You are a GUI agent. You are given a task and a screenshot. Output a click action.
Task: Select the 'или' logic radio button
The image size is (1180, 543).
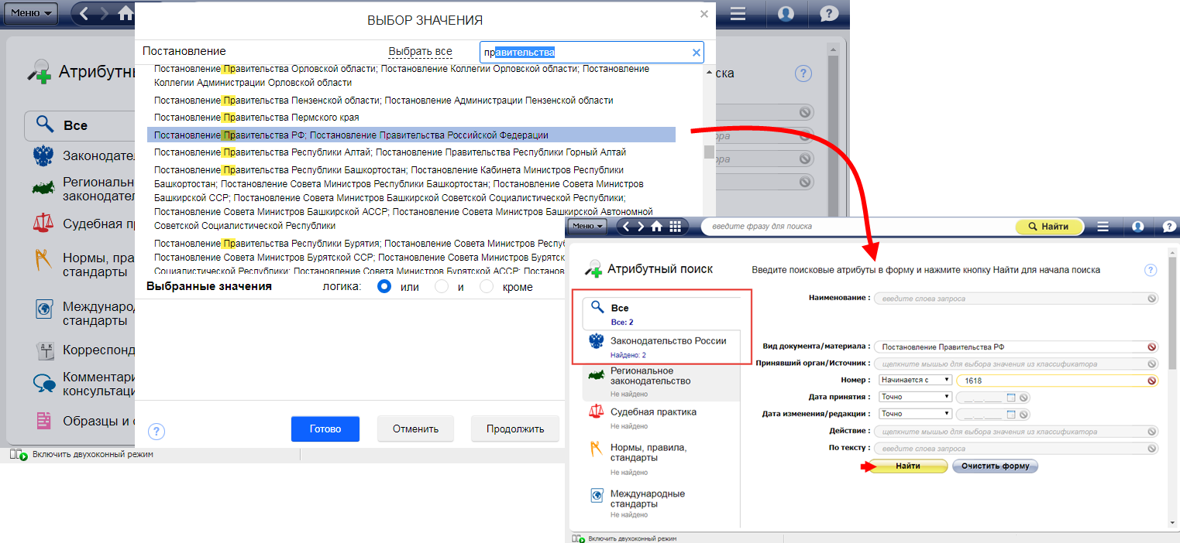(384, 287)
